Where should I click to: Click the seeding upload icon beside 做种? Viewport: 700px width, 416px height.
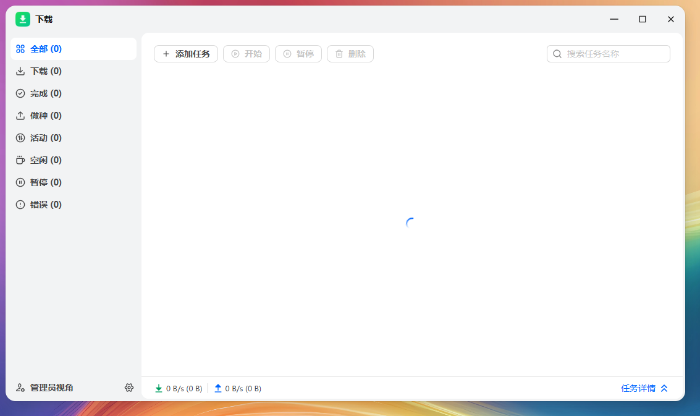pos(20,116)
